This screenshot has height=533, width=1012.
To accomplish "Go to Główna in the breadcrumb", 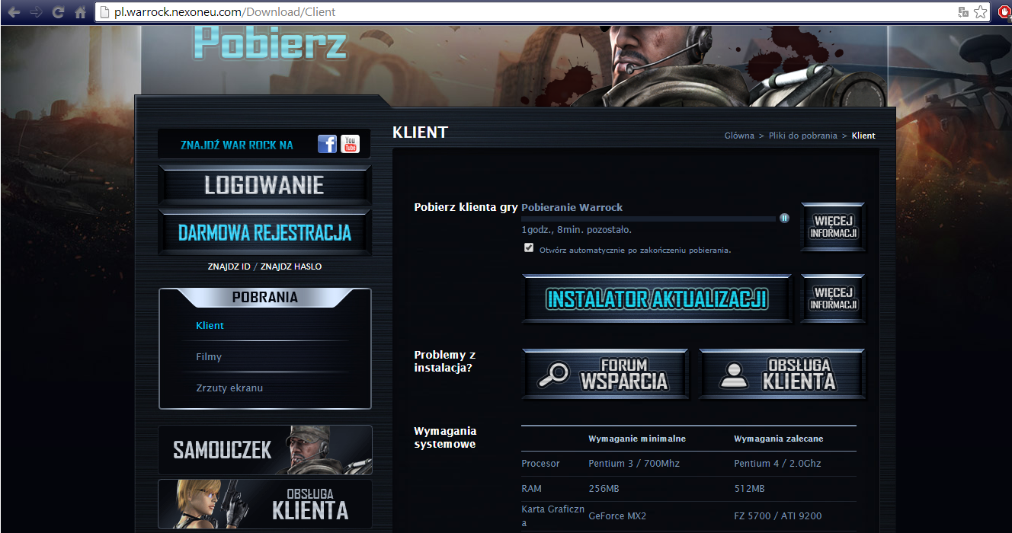I will [x=739, y=136].
